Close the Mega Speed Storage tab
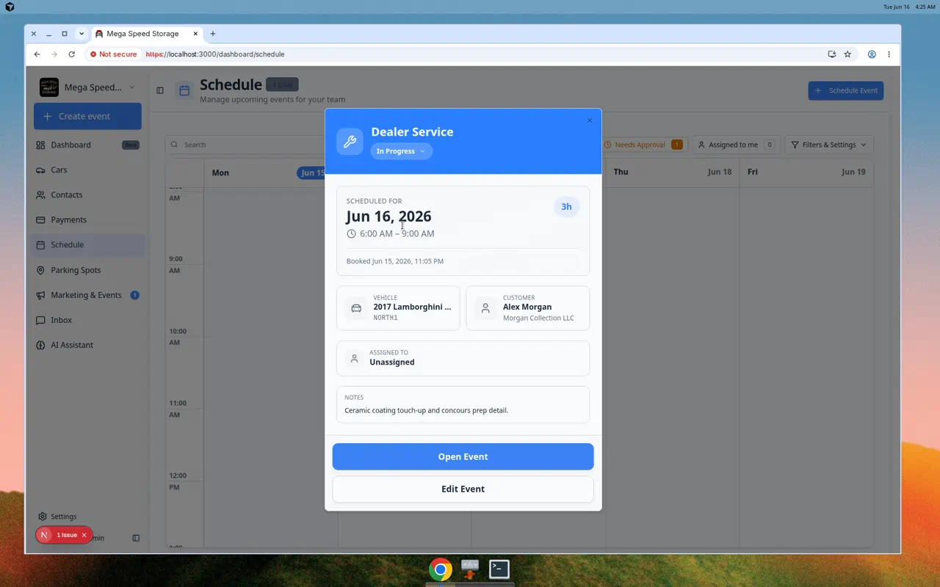940x587 pixels. (x=195, y=34)
